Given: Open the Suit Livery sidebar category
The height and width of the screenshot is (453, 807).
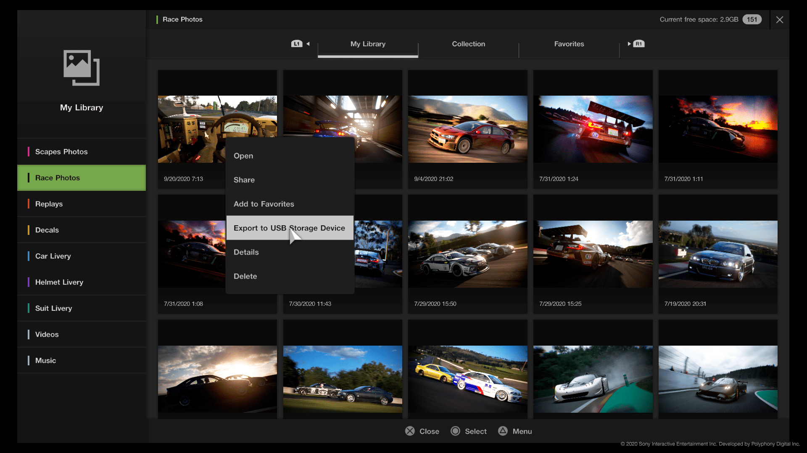Looking at the screenshot, I should tap(82, 308).
